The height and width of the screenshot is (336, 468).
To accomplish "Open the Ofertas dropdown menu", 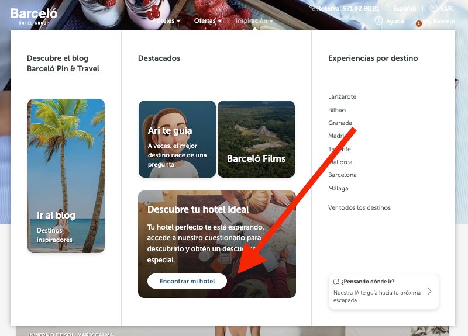I will (208, 20).
